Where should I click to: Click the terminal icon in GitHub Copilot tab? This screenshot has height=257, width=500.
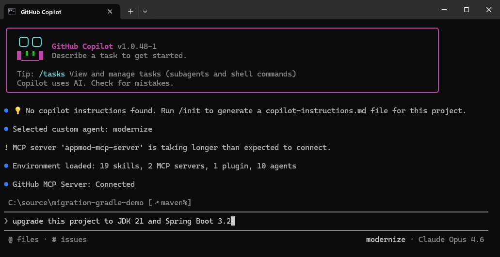(12, 12)
